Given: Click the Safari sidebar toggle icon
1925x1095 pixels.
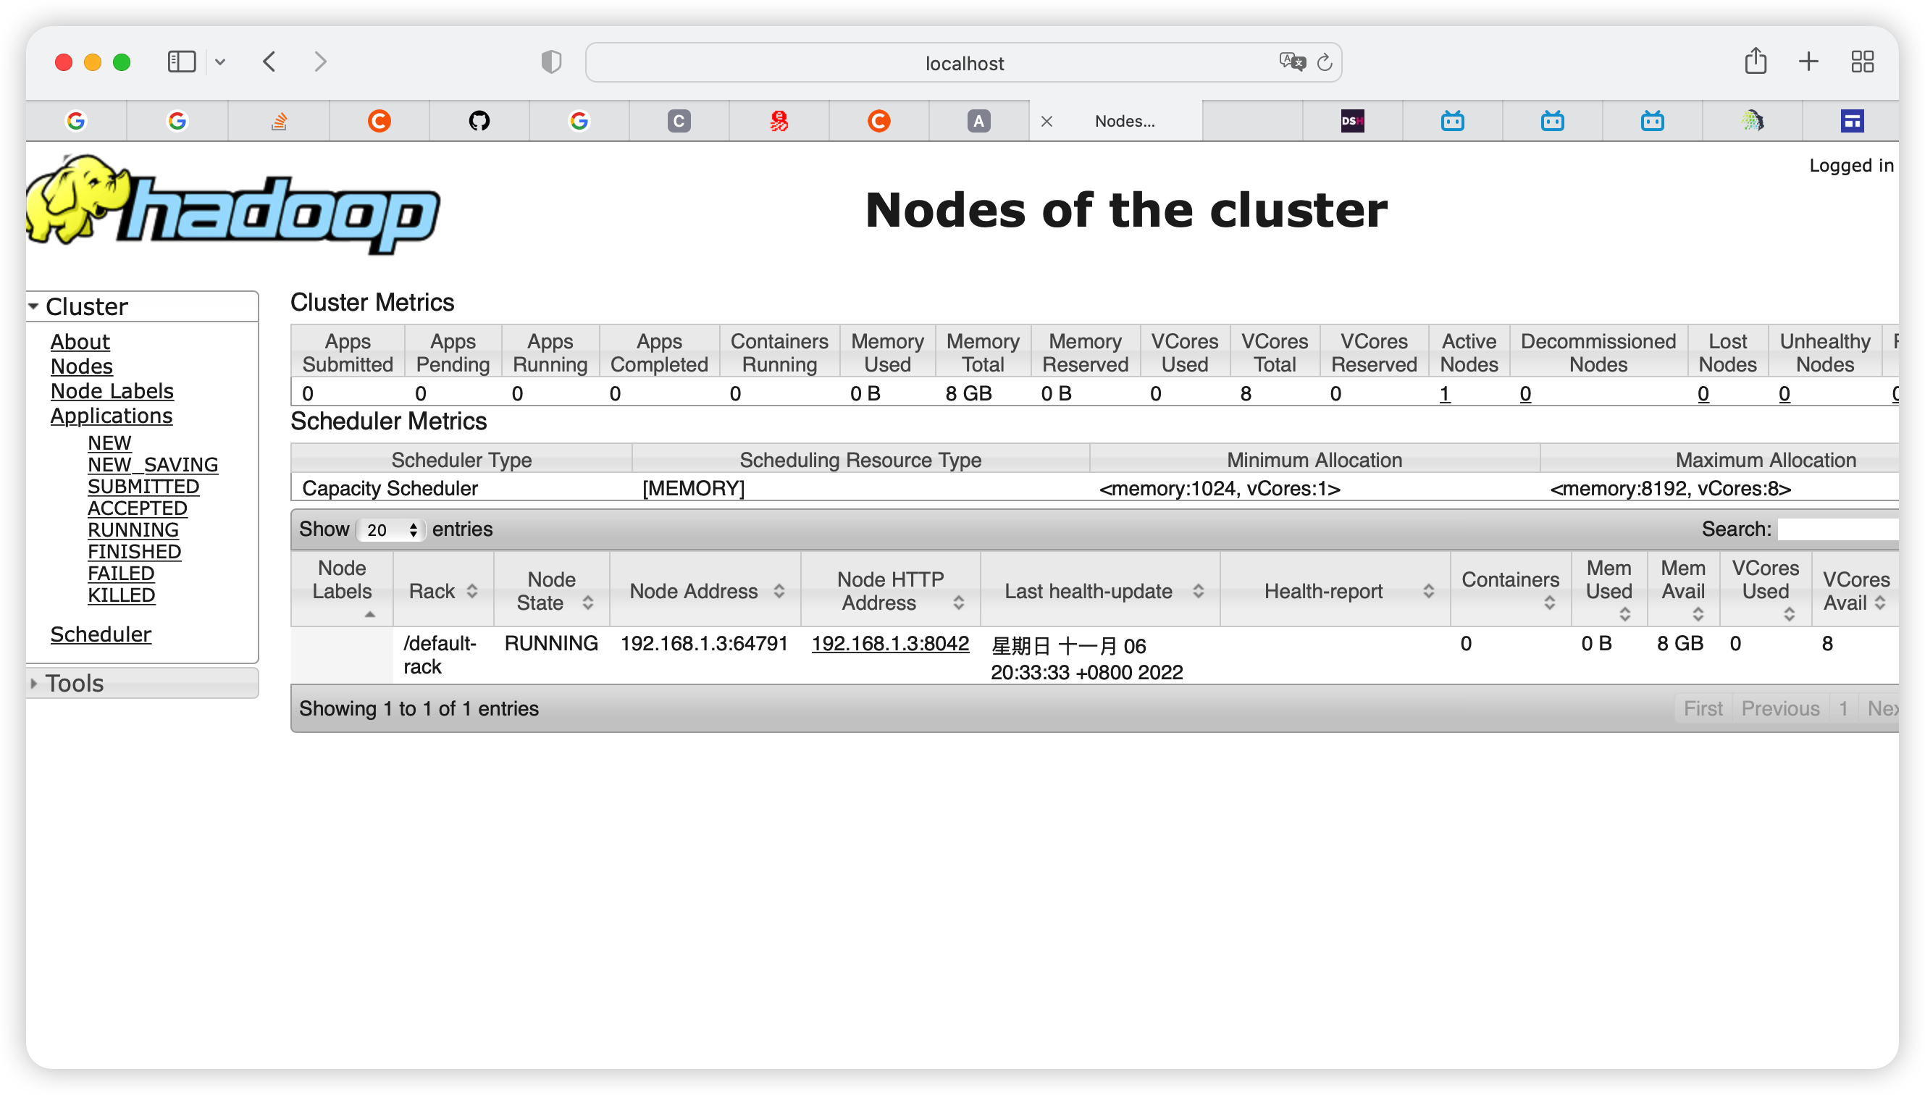Looking at the screenshot, I should coord(181,62).
